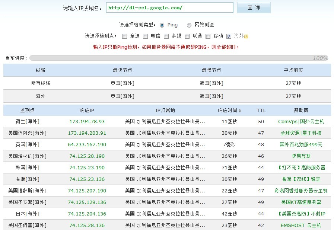The image size is (334, 230).
Task: Click the 当前进度 progress bar
Action: [x=179, y=58]
